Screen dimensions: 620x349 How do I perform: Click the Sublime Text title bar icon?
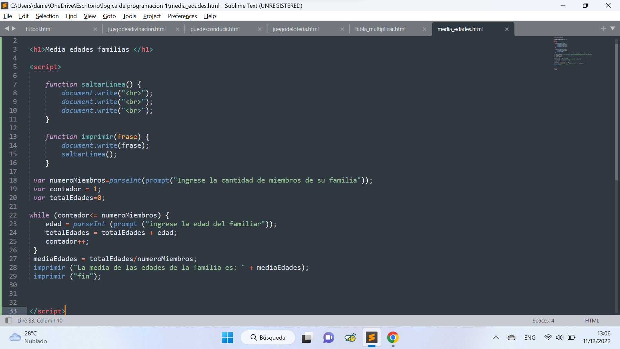pos(5,5)
